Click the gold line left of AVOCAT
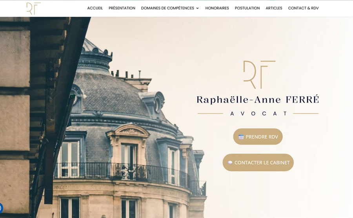 (x=210, y=114)
